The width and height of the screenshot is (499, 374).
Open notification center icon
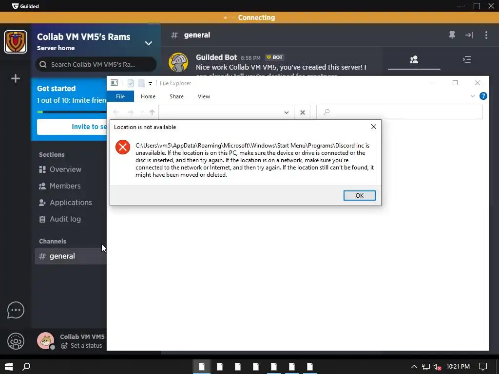pos(483,367)
